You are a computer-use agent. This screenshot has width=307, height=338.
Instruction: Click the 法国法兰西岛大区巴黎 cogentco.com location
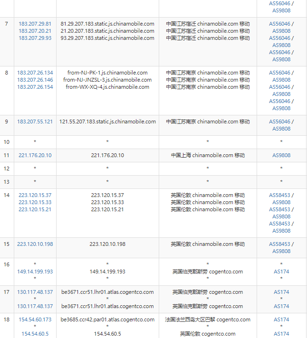(208, 319)
